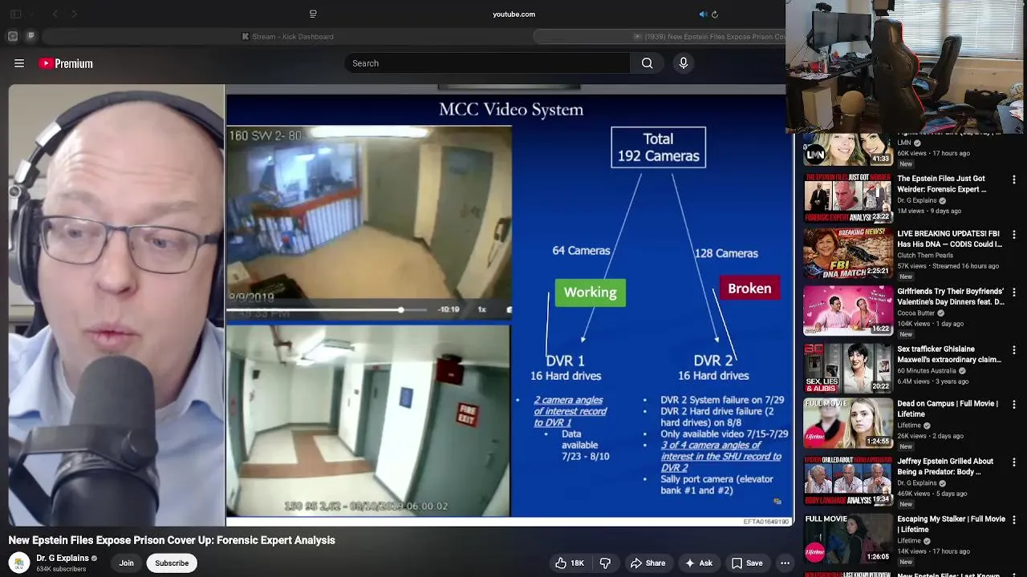Image resolution: width=1027 pixels, height=577 pixels.
Task: Click the 1x playback speed label in clip
Action: coord(482,309)
